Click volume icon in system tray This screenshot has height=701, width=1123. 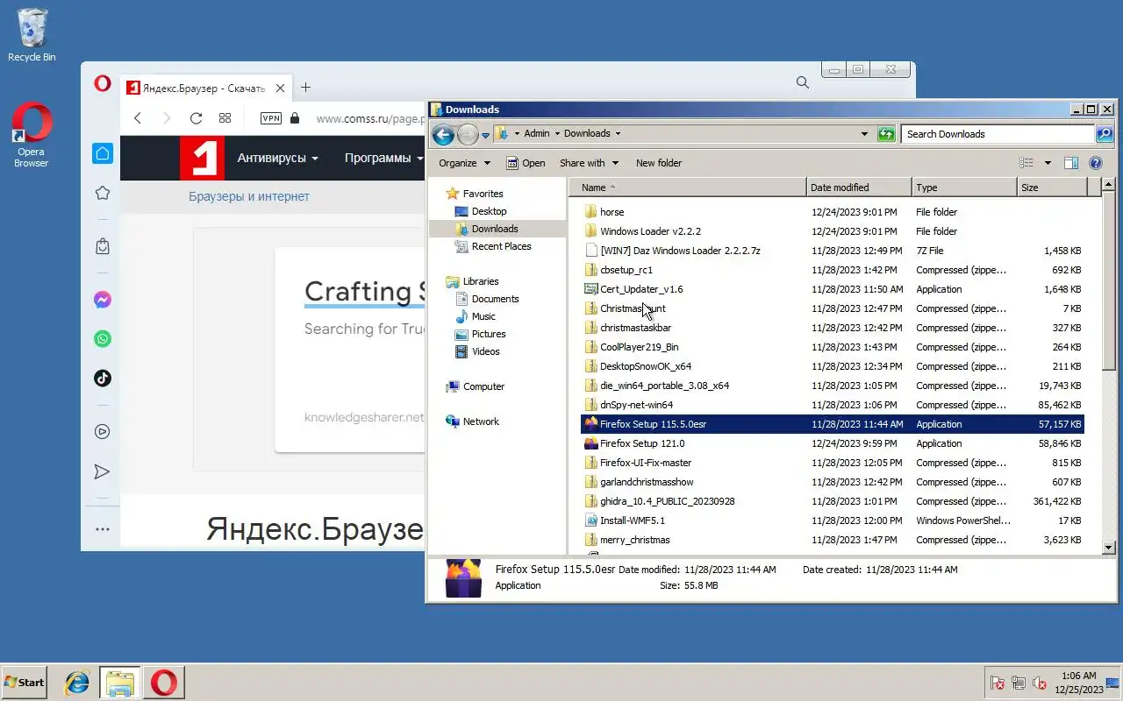[1041, 683]
